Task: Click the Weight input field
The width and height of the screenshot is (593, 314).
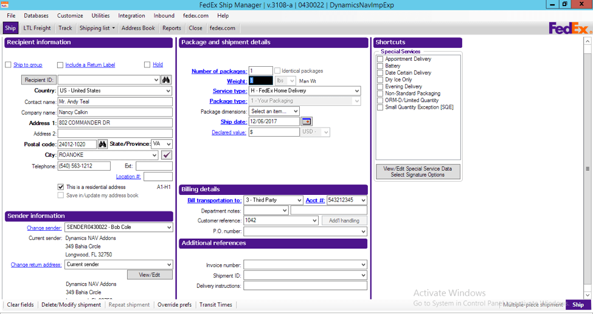Action: 260,81
